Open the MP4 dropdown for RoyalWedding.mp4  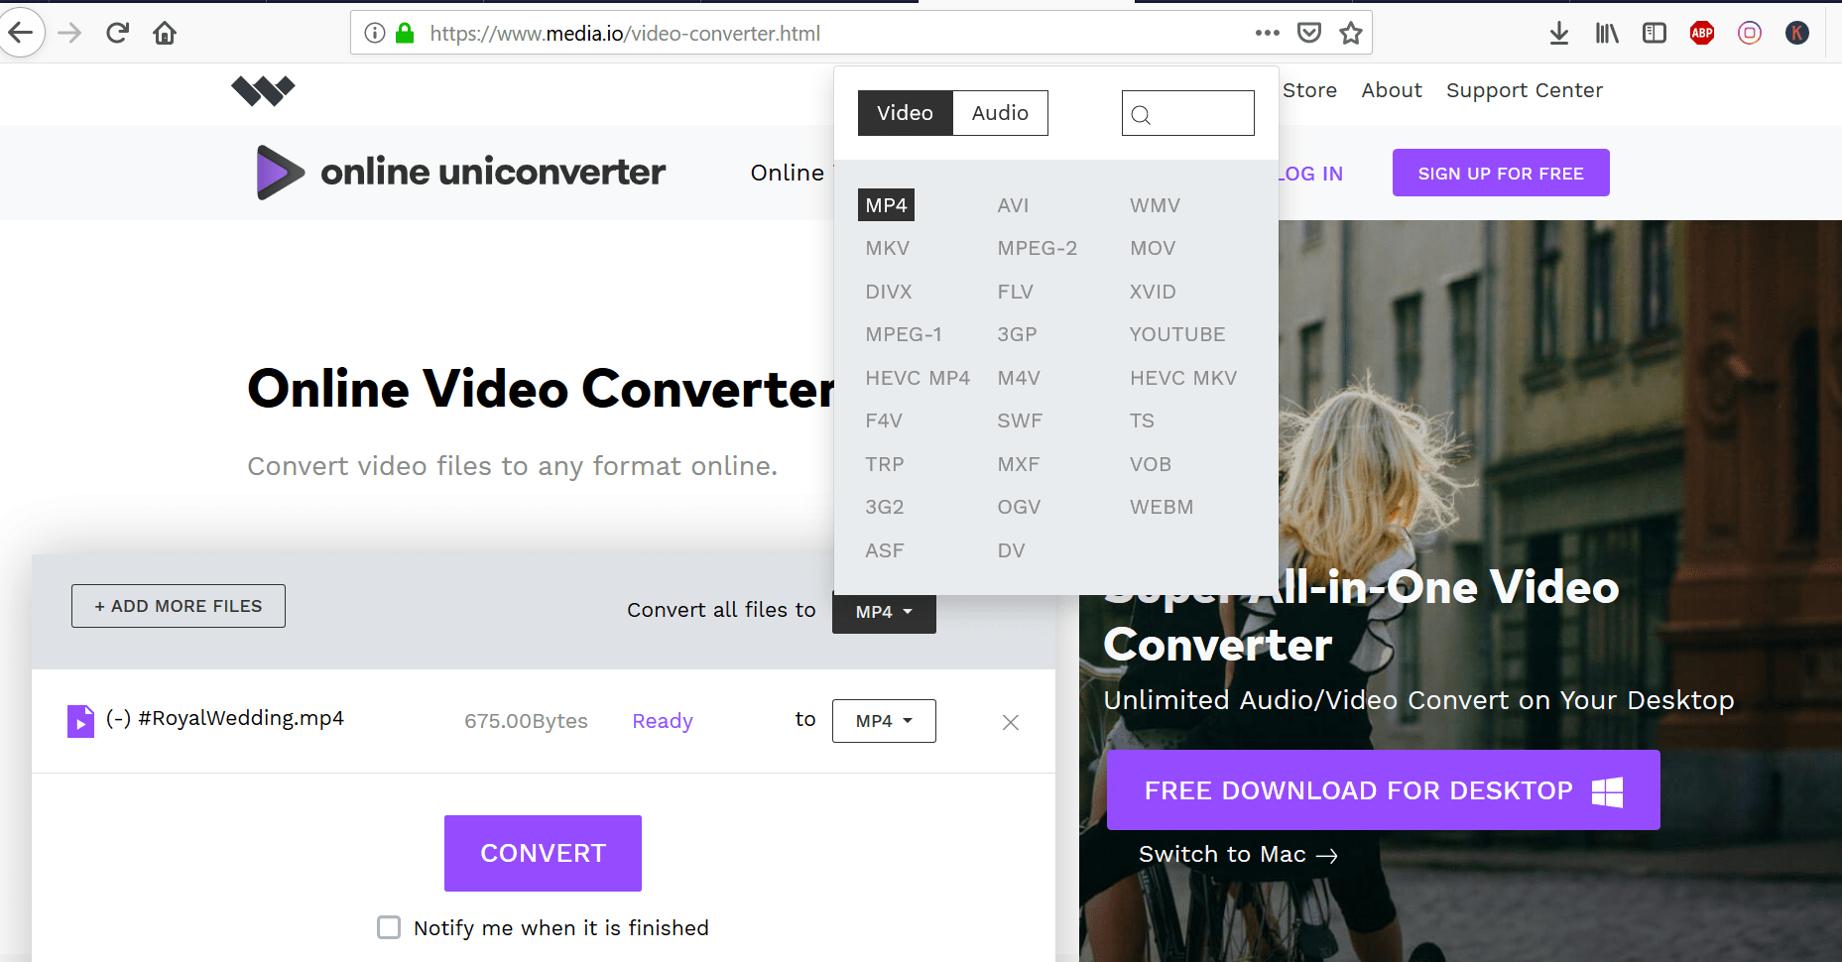click(x=883, y=721)
